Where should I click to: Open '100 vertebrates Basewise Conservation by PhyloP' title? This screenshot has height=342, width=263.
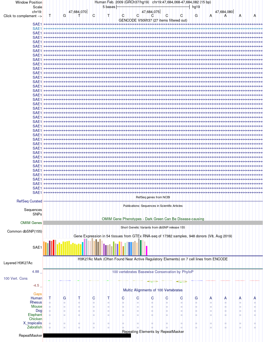tap(153, 272)
